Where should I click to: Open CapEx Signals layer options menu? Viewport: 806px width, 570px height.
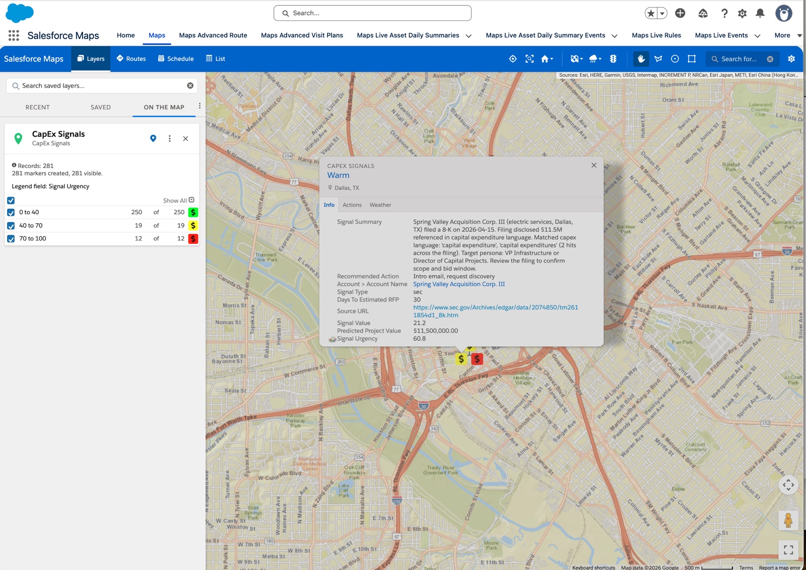point(170,139)
